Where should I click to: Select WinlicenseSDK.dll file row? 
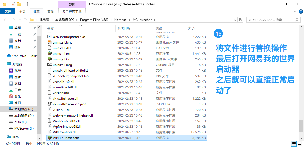[x=127, y=121]
